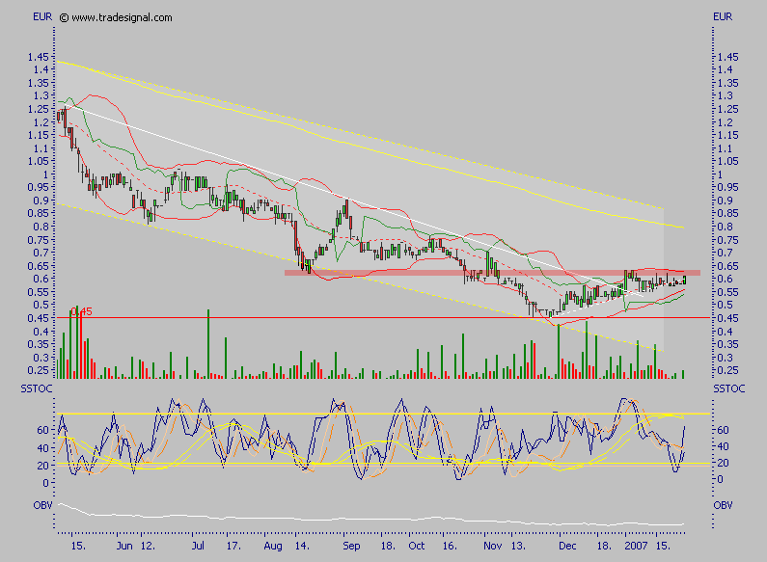Viewport: 767px width, 562px height.
Task: Click the red 0.45 price marker
Action: [x=82, y=311]
